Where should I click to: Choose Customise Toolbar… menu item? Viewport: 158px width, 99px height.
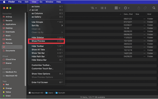tap(46, 65)
